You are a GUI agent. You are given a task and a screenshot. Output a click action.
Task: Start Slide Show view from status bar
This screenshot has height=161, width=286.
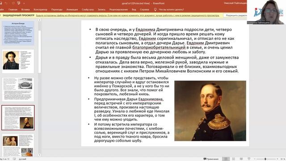coord(249,159)
